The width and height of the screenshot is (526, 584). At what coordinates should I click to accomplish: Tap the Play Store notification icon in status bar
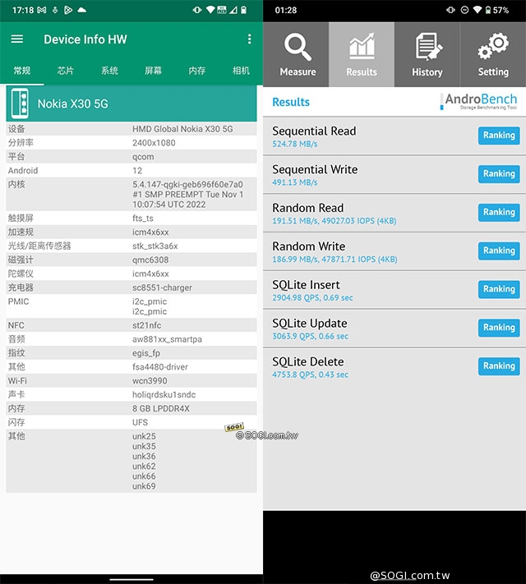click(x=68, y=10)
